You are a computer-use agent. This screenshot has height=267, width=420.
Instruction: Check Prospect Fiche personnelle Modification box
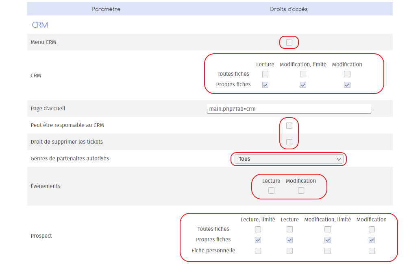tap(372, 251)
